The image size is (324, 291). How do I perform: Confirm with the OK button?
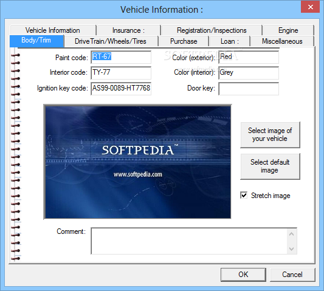[x=243, y=275]
